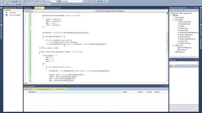202x113 pixels.
Task: Toggle the Предупреждений: 0 warnings filter
Action: [44, 89]
